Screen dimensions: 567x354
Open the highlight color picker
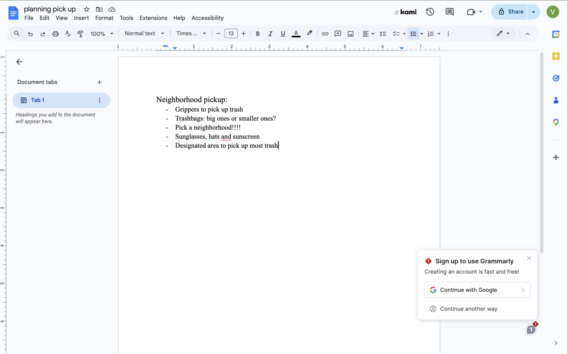309,34
